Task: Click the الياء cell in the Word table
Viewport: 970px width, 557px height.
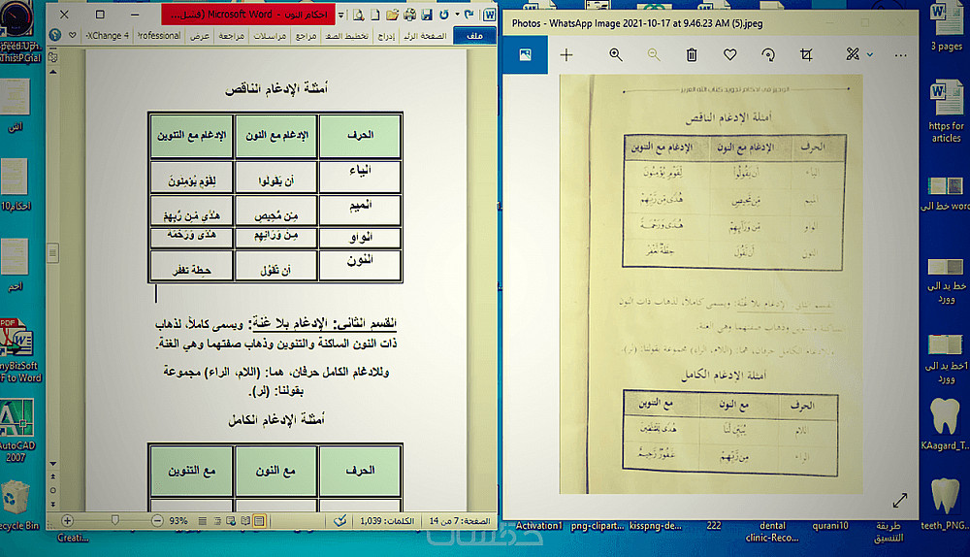Action: coord(360,176)
